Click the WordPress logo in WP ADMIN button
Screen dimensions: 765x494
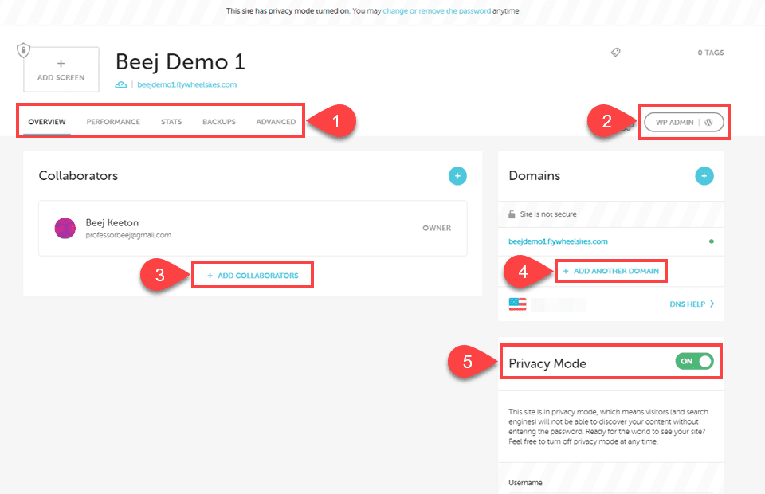point(708,122)
